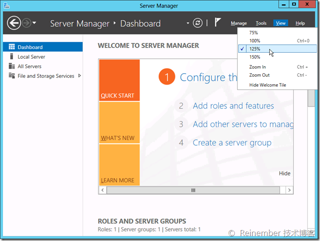Select the All Servers sidebar icon
This screenshot has width=320, height=241.
[x=11, y=66]
